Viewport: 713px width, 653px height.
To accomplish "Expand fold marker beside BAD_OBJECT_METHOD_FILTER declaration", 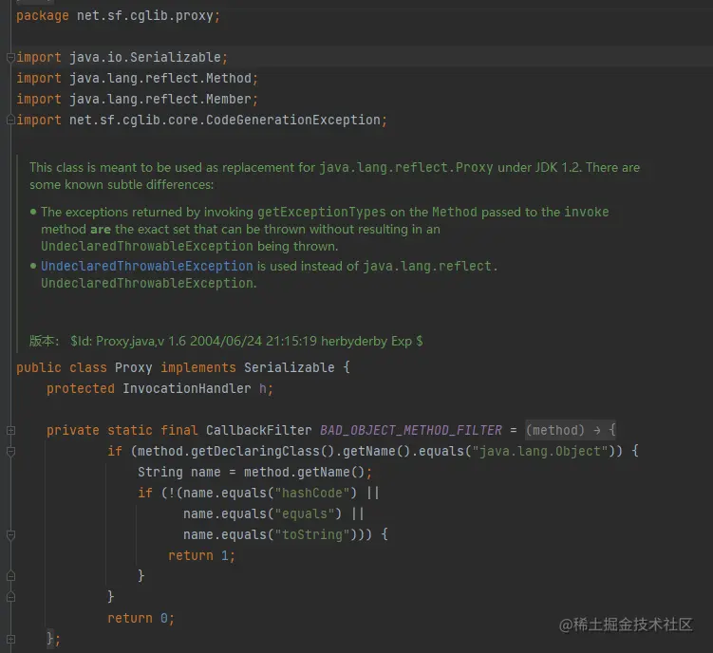I will coord(10,430).
